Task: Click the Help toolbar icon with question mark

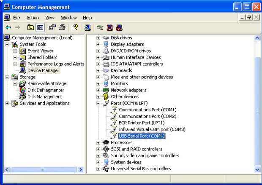Action: point(74,27)
